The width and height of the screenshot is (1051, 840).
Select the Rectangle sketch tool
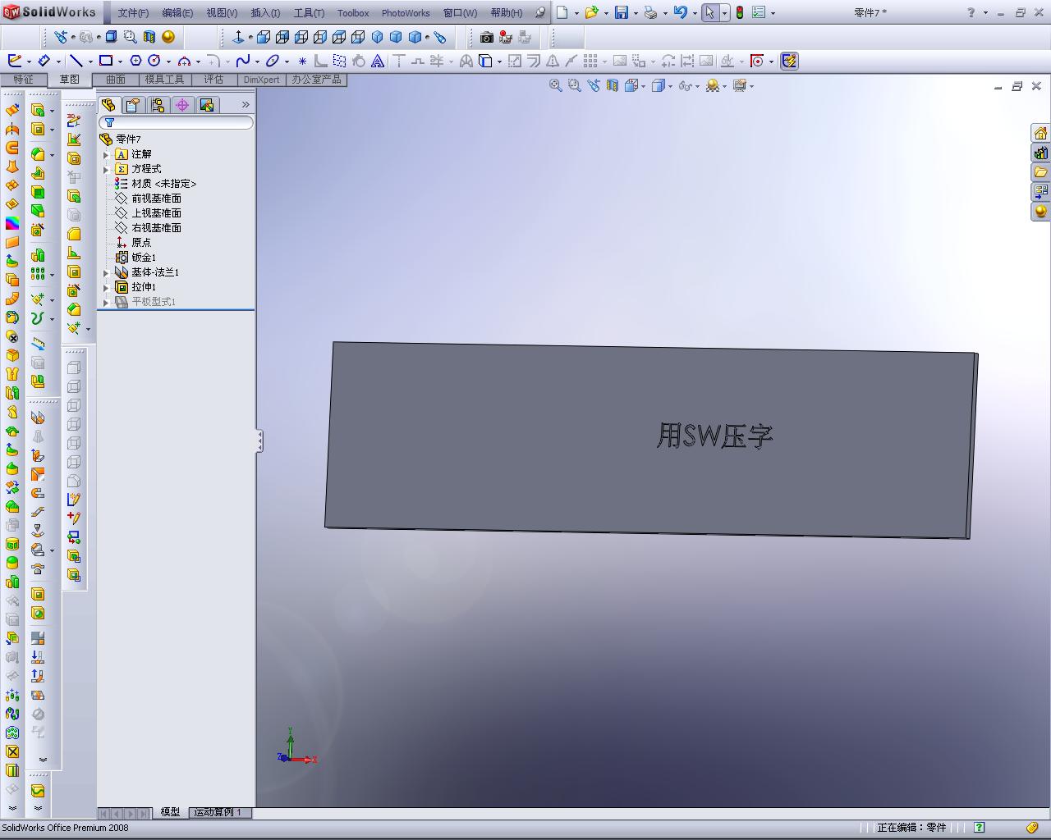point(106,61)
